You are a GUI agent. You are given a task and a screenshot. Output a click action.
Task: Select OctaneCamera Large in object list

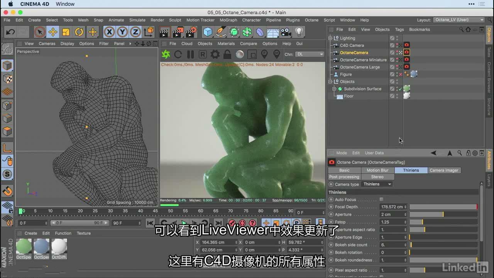point(360,67)
